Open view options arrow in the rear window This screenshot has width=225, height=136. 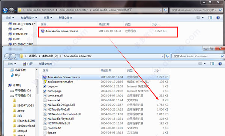click(202, 18)
